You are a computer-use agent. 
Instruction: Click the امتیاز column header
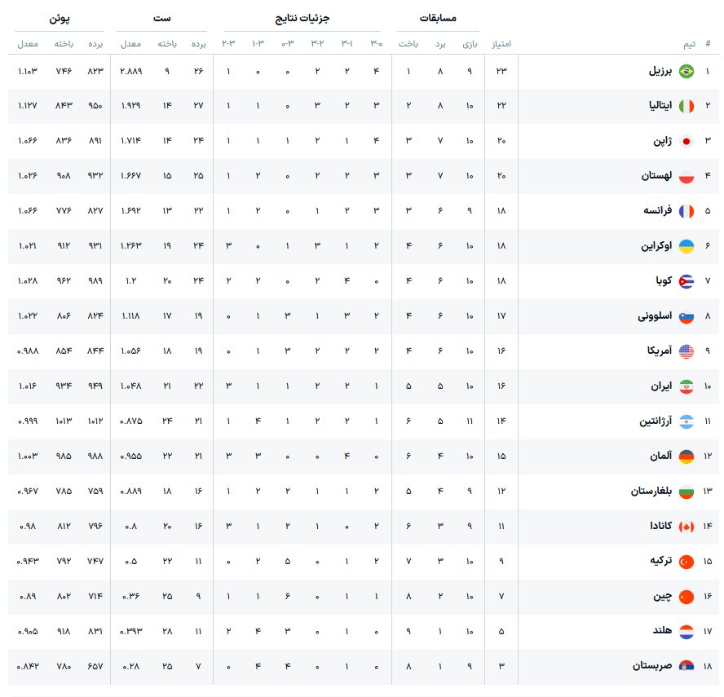point(501,43)
